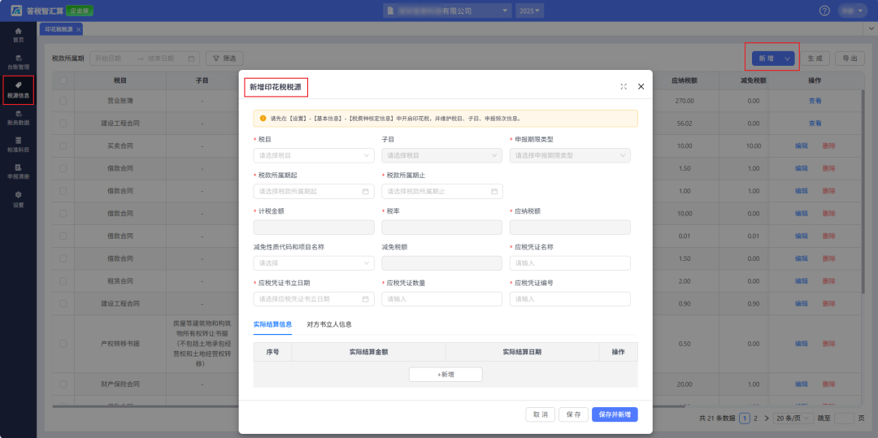Open the 税目 dropdown
The width and height of the screenshot is (878, 438).
click(314, 155)
